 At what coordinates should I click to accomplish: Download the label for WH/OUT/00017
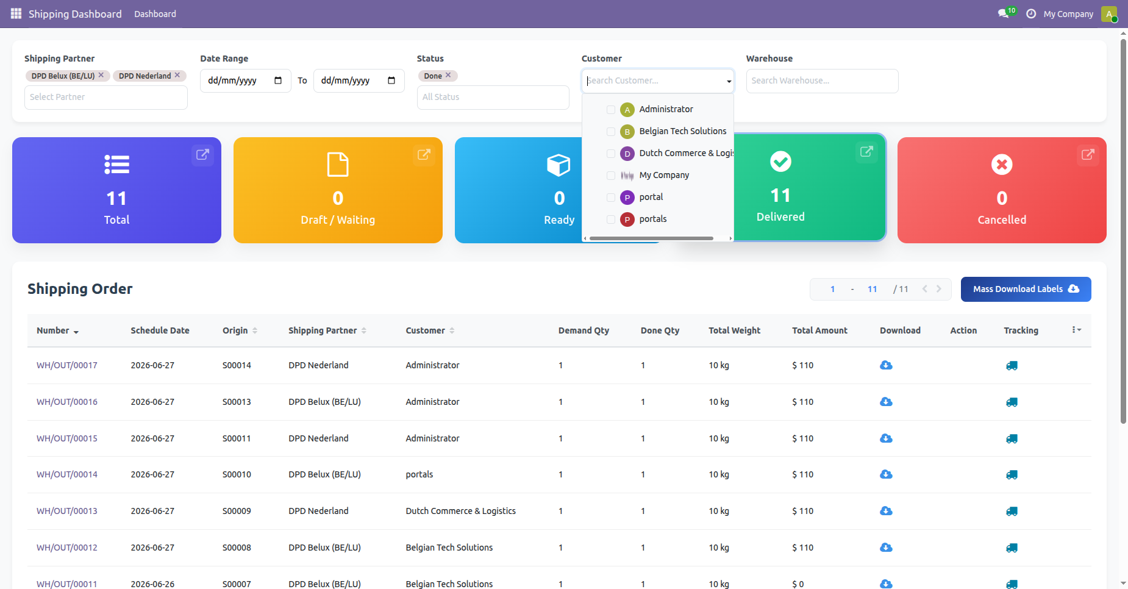pos(887,365)
